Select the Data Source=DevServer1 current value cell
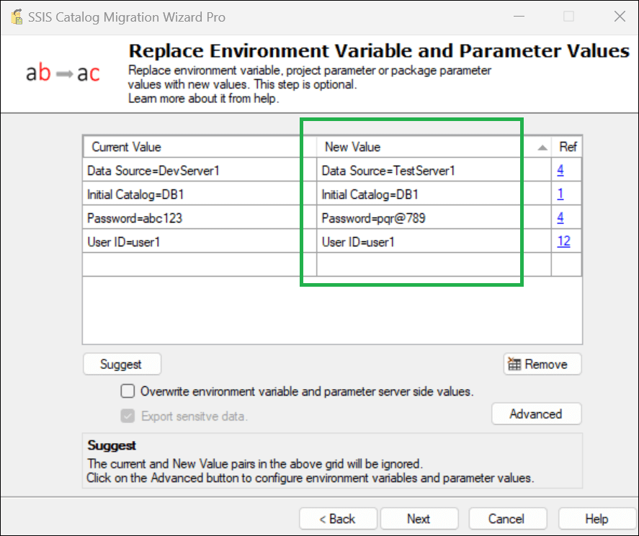 [x=200, y=170]
